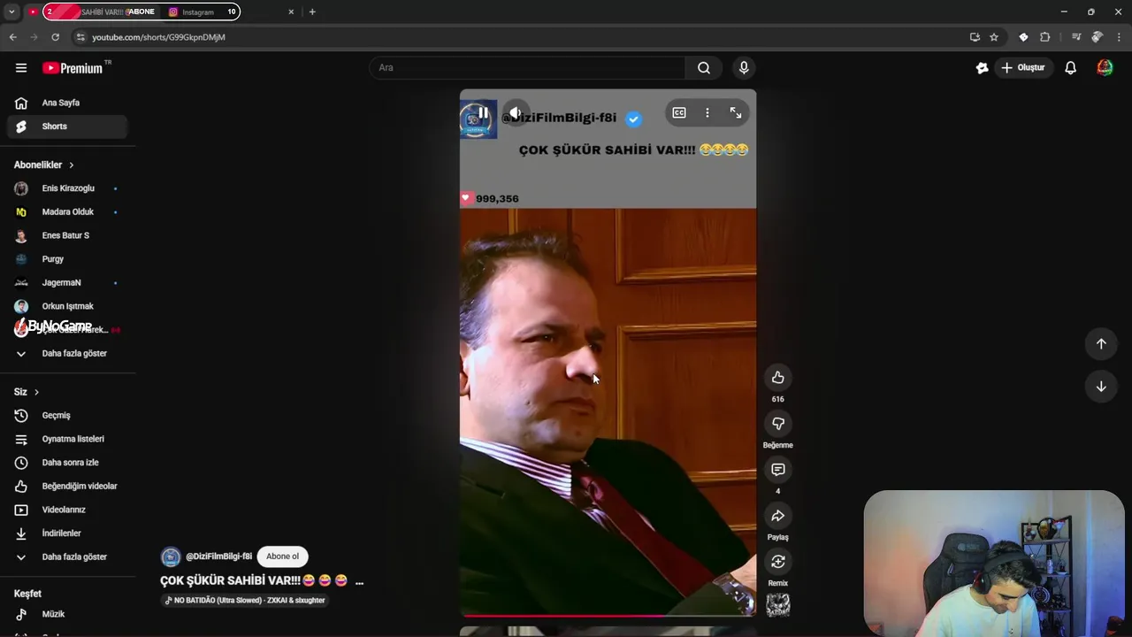The height and width of the screenshot is (637, 1132).
Task: Click the search magnifier button
Action: coord(703,68)
